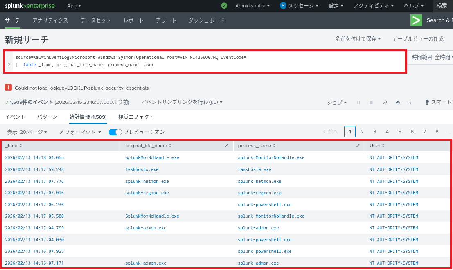453x270 pixels.
Task: Expand the フォーマット format menu
Action: (80, 132)
